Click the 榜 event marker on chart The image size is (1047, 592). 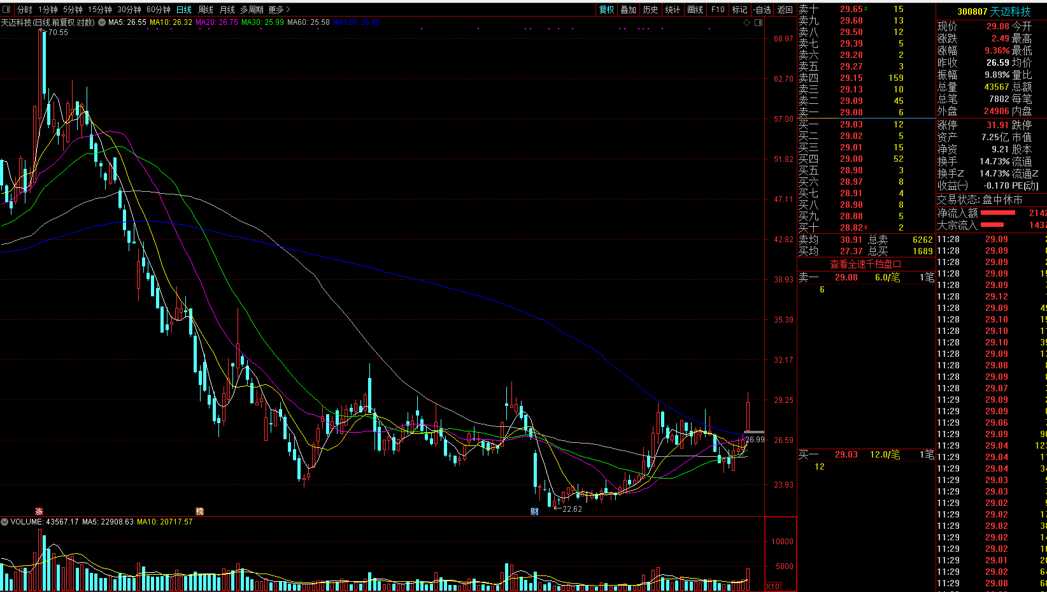click(x=199, y=511)
